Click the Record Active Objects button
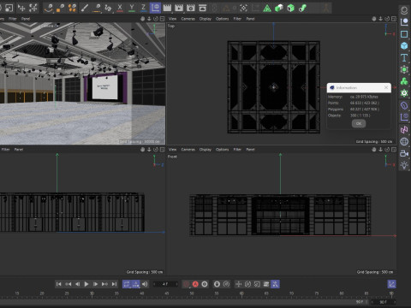 pyautogui.click(x=186, y=284)
